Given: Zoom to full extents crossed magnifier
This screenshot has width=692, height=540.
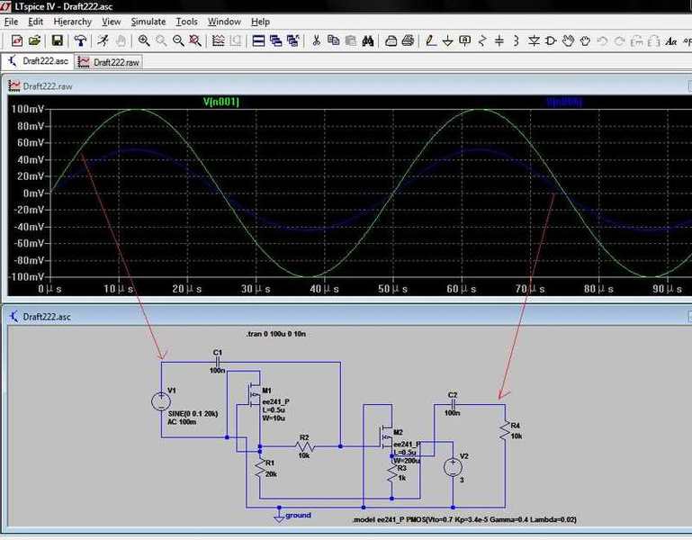Looking at the screenshot, I should 195,41.
